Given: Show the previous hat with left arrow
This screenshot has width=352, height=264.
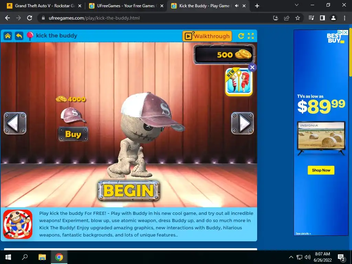Looking at the screenshot, I should tap(15, 123).
